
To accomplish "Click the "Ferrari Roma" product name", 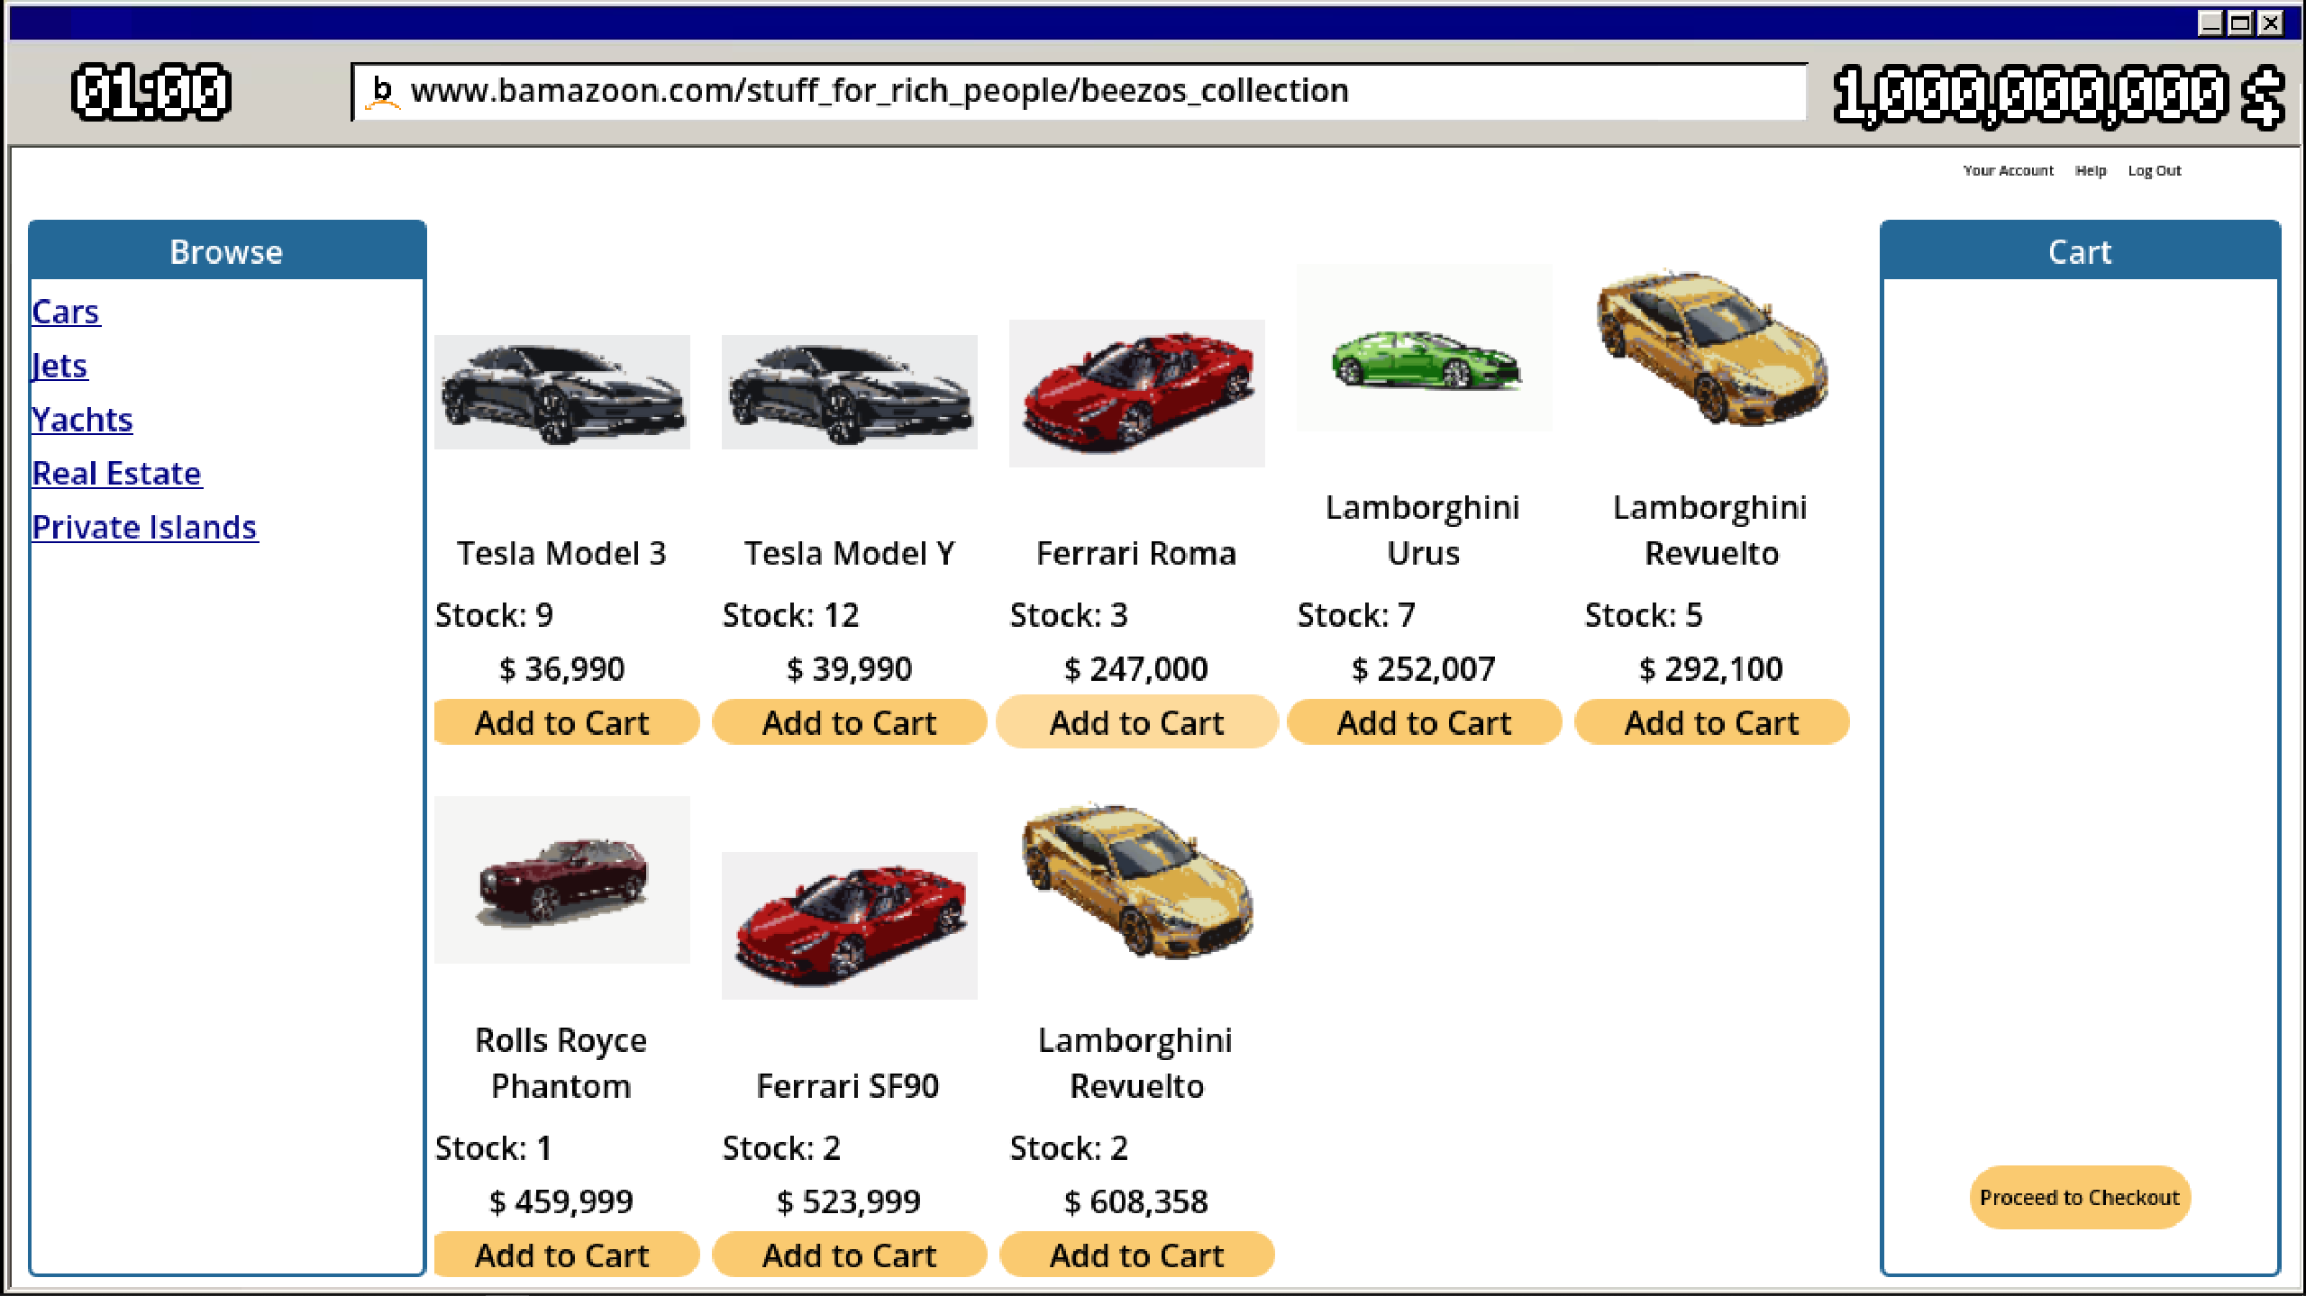I will tap(1136, 553).
